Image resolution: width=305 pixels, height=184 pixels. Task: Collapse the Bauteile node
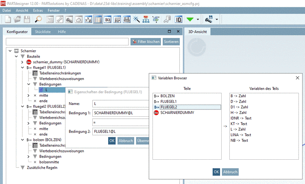tap(16, 56)
